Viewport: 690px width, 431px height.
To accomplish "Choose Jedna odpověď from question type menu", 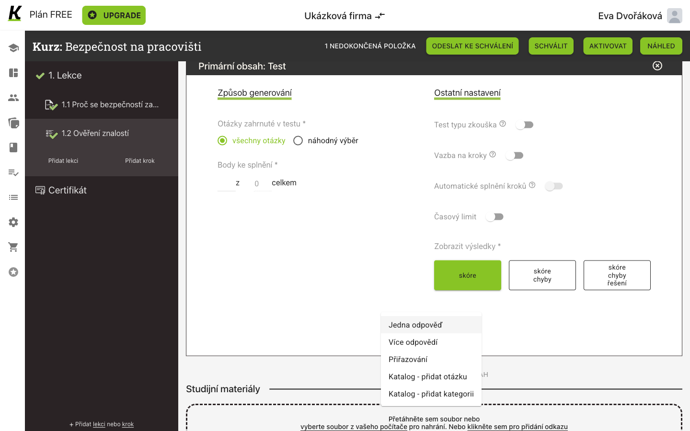I will coord(431,325).
